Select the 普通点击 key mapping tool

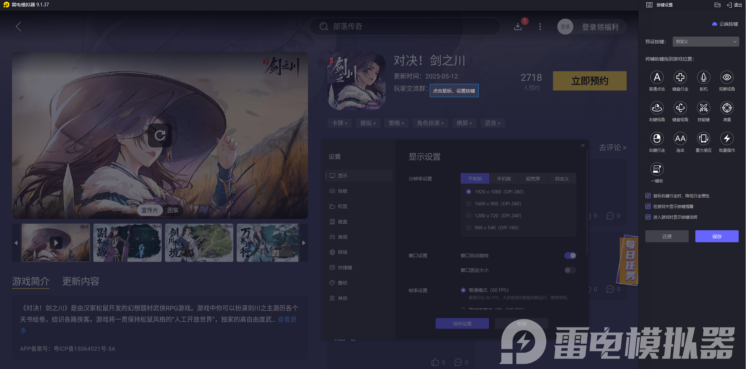(x=657, y=77)
